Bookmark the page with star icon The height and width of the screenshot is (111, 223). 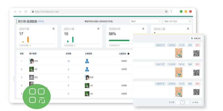pos(166,12)
